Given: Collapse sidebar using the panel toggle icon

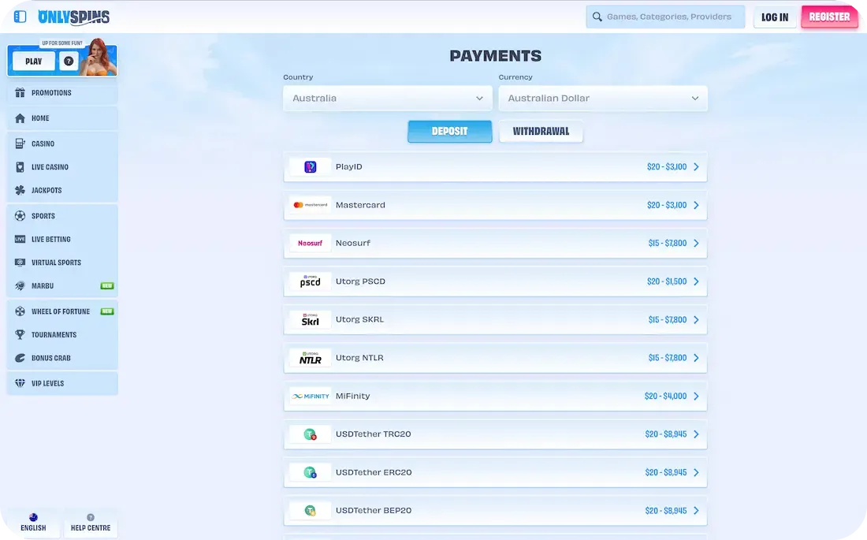Looking at the screenshot, I should (x=20, y=17).
